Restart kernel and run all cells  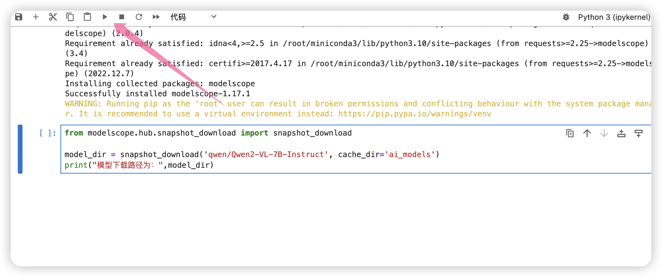point(156,17)
